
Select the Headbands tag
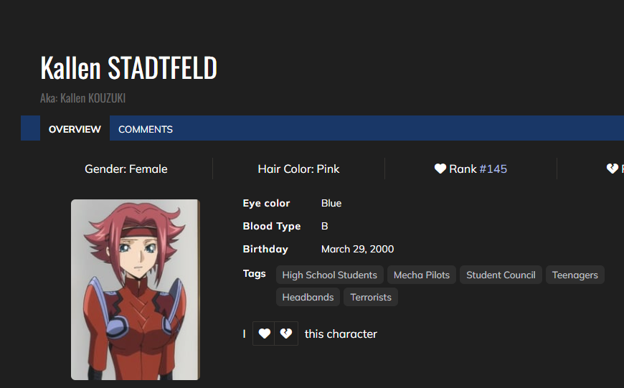(x=308, y=297)
